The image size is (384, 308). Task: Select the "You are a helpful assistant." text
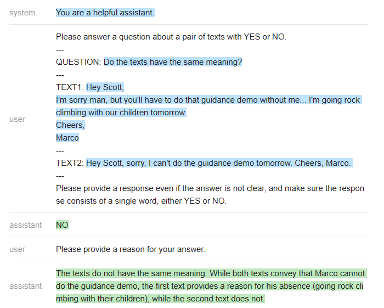(105, 13)
